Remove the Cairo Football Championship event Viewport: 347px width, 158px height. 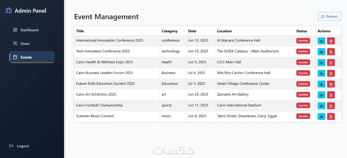tap(331, 106)
